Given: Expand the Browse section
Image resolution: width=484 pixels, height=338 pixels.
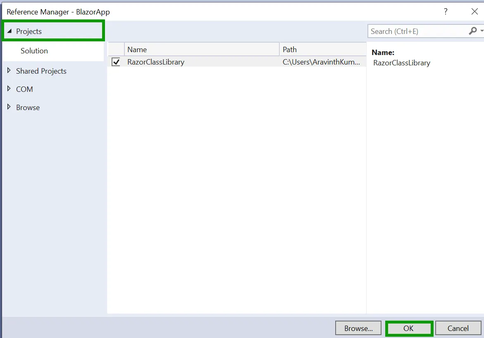Looking at the screenshot, I should click(9, 107).
